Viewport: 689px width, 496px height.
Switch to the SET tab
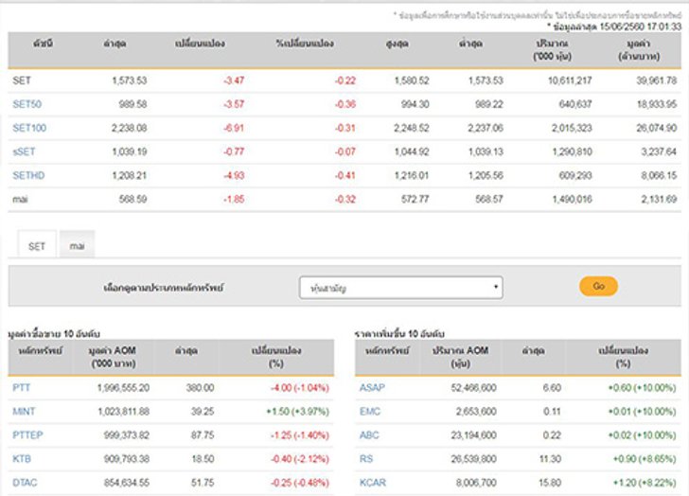pyautogui.click(x=37, y=245)
